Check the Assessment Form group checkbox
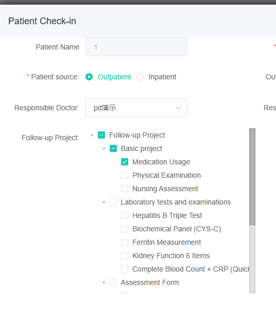The width and height of the screenshot is (276, 320). (x=113, y=282)
